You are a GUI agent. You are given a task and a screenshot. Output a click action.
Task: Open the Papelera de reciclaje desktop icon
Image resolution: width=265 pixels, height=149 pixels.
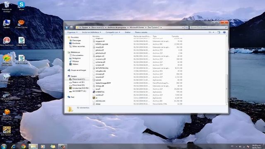click(x=7, y=7)
